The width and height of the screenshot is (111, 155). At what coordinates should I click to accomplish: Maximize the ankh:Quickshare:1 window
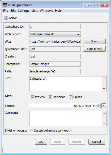pos(96,5)
